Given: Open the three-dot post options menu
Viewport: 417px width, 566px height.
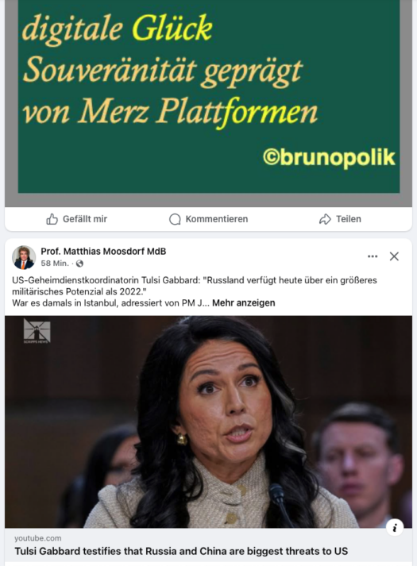Looking at the screenshot, I should coord(373,256).
